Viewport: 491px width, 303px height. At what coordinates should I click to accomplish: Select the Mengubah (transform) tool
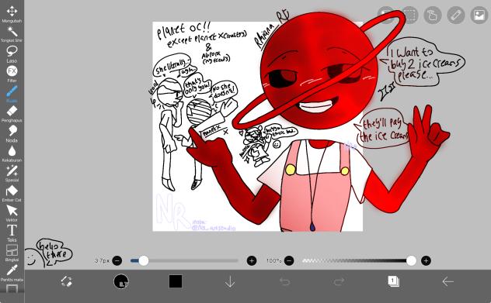(x=12, y=14)
